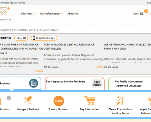Click MORE link under filing time announcement
151x122 pixels.
click(x=39, y=71)
